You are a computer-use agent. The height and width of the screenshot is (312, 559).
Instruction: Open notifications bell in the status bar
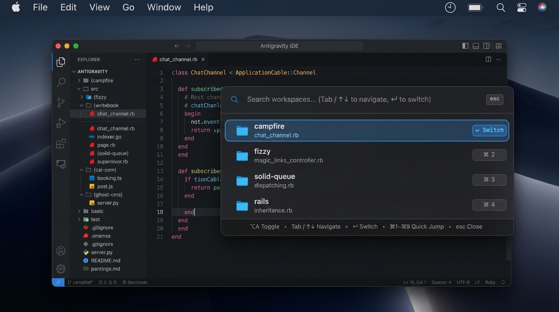tap(503, 282)
